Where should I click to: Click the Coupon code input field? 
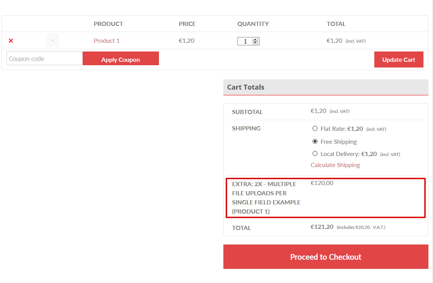click(45, 59)
